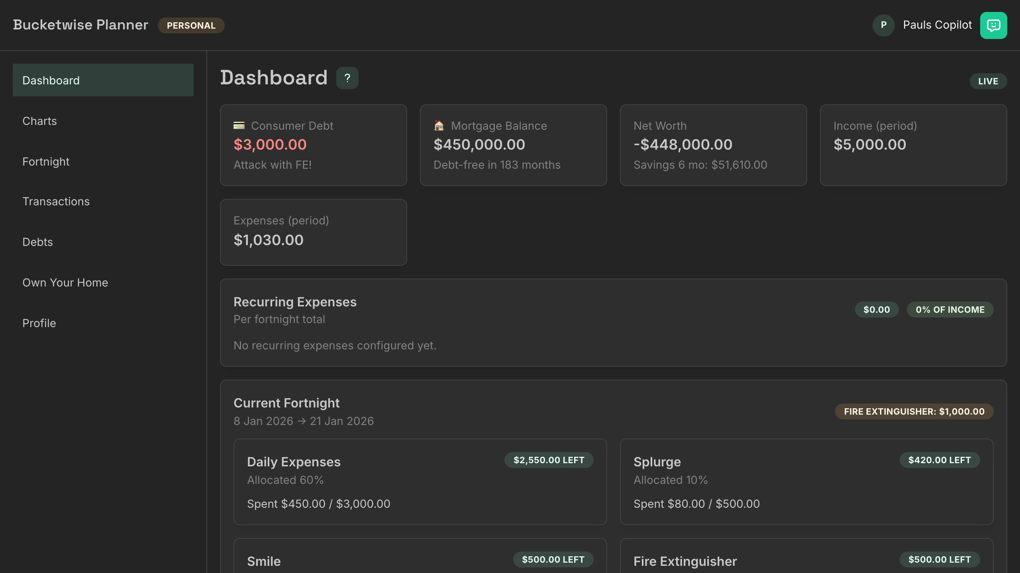
Task: Open Profile in sidebar
Action: click(x=103, y=323)
